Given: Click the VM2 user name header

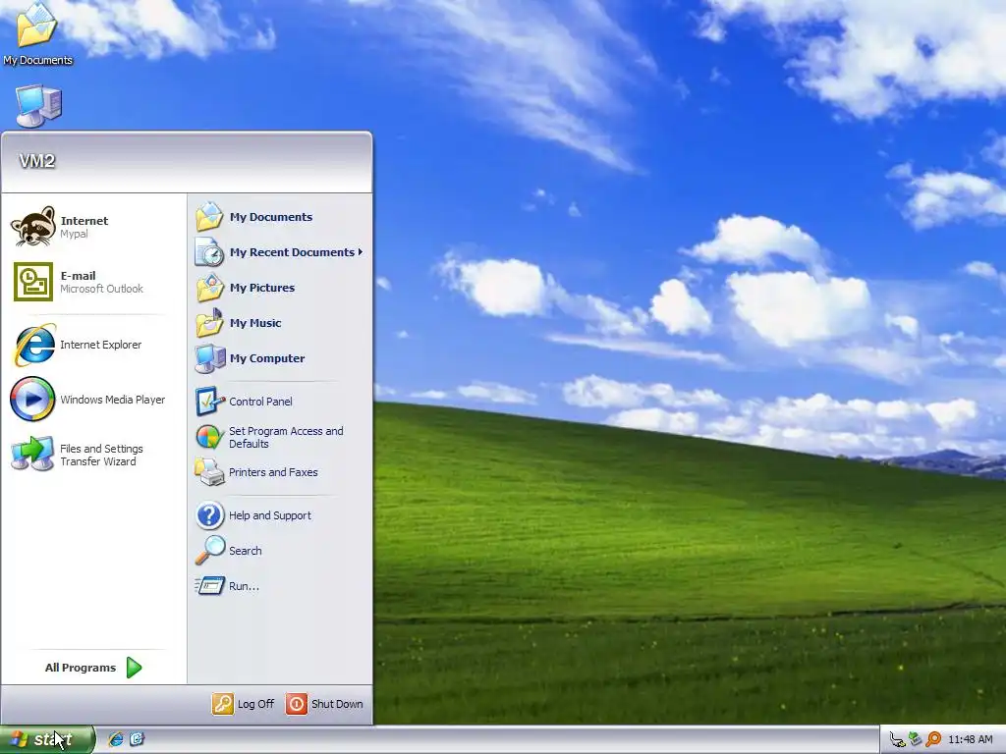Looking at the screenshot, I should (x=37, y=161).
